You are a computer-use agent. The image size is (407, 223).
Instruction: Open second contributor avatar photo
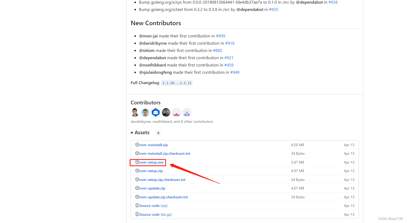click(x=145, y=112)
